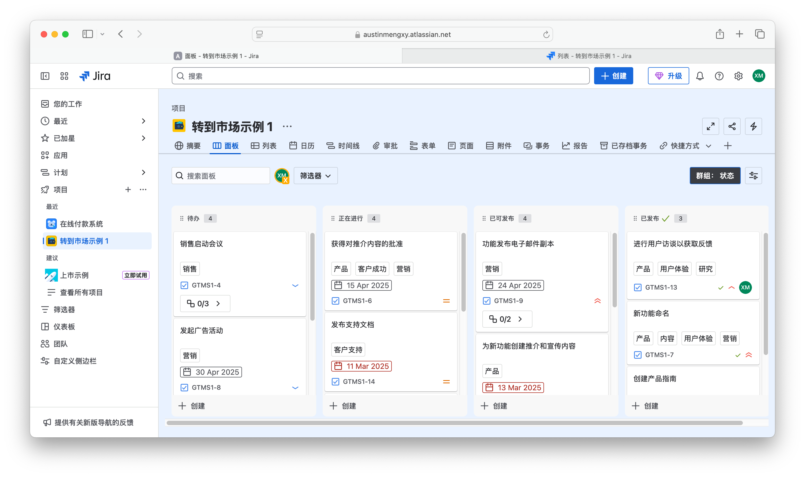Click the GTMS1-6 issue type checkbox
This screenshot has width=805, height=477.
335,301
